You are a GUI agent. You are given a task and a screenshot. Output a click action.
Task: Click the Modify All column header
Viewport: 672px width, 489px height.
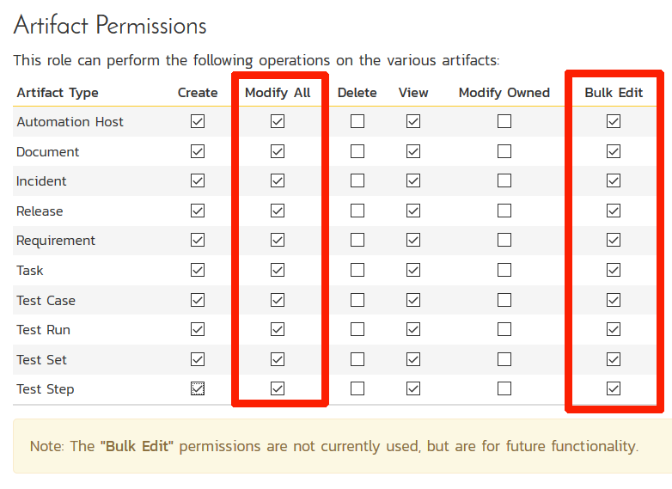[278, 93]
